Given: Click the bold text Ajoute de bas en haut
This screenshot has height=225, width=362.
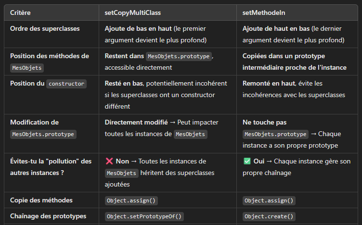Looking at the screenshot, I should 138,28.
